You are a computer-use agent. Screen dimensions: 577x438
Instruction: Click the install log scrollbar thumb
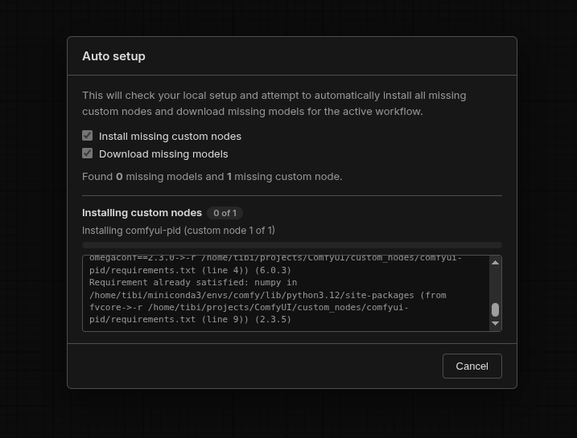click(x=495, y=309)
